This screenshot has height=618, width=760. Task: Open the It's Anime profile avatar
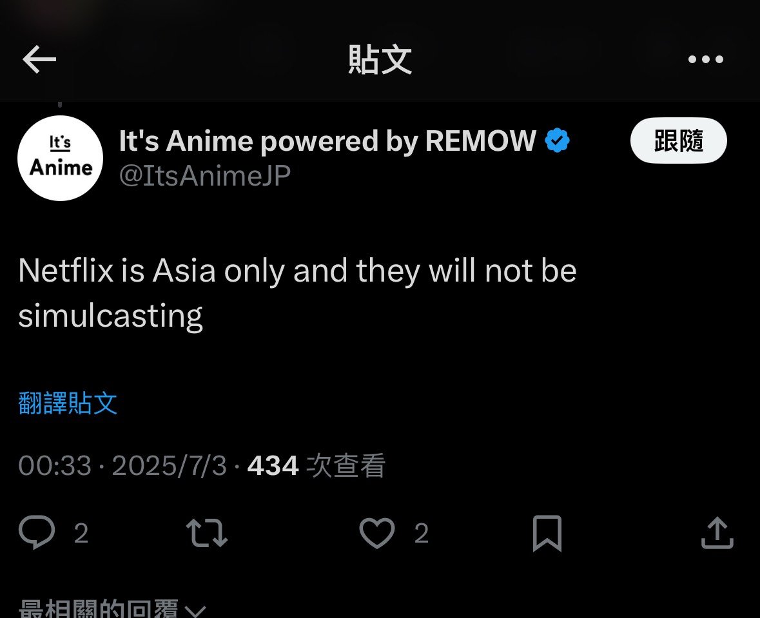(x=60, y=158)
